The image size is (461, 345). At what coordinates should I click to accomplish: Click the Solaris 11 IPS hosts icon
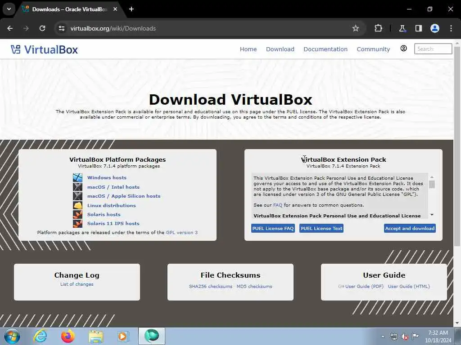pos(77,224)
